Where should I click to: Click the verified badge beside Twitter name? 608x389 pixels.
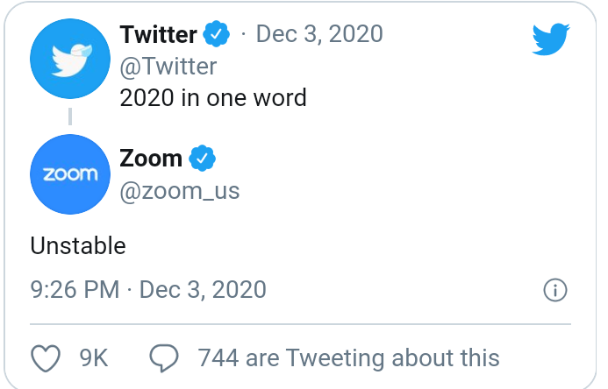[x=216, y=35]
